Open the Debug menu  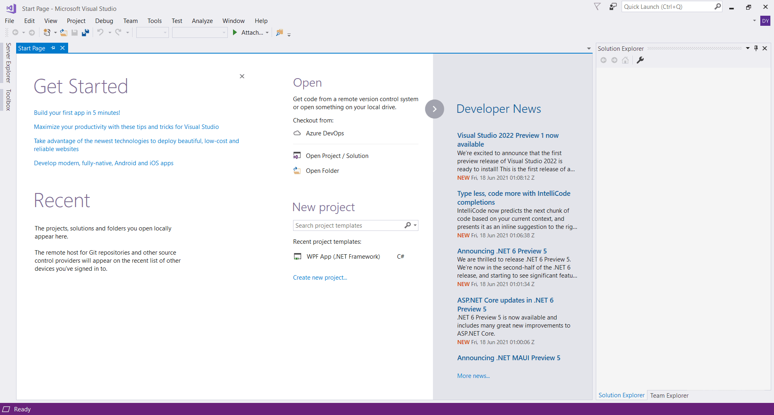click(x=104, y=21)
